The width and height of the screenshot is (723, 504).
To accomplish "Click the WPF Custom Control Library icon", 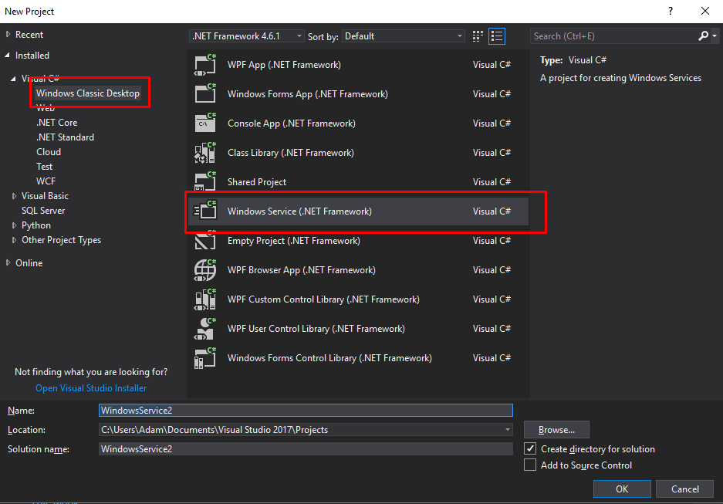I will (x=205, y=299).
